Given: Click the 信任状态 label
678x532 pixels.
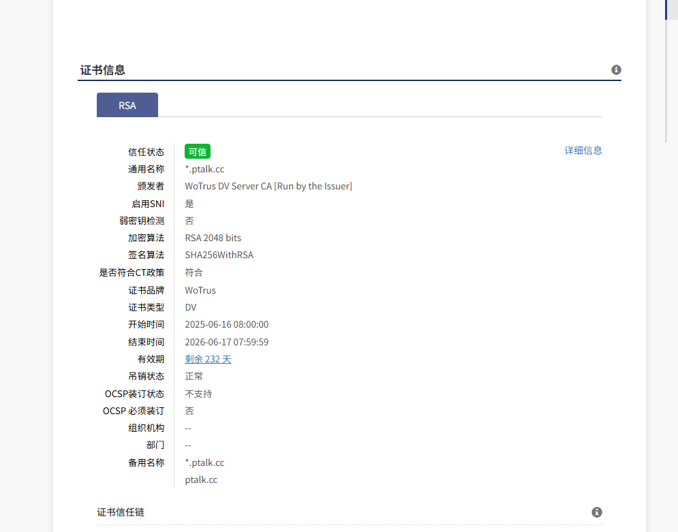Looking at the screenshot, I should [x=146, y=152].
